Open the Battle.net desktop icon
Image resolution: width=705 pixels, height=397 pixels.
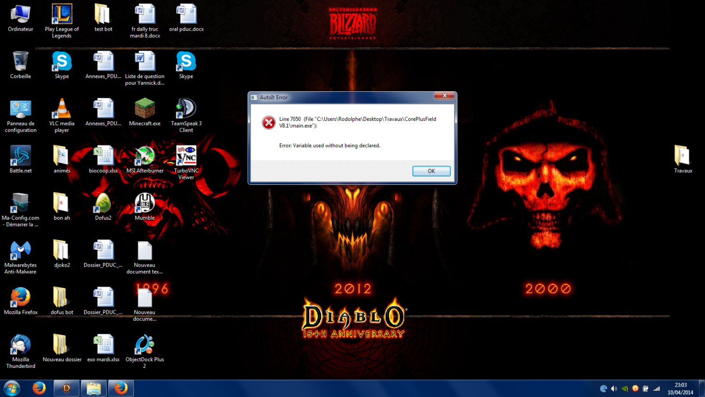21,159
